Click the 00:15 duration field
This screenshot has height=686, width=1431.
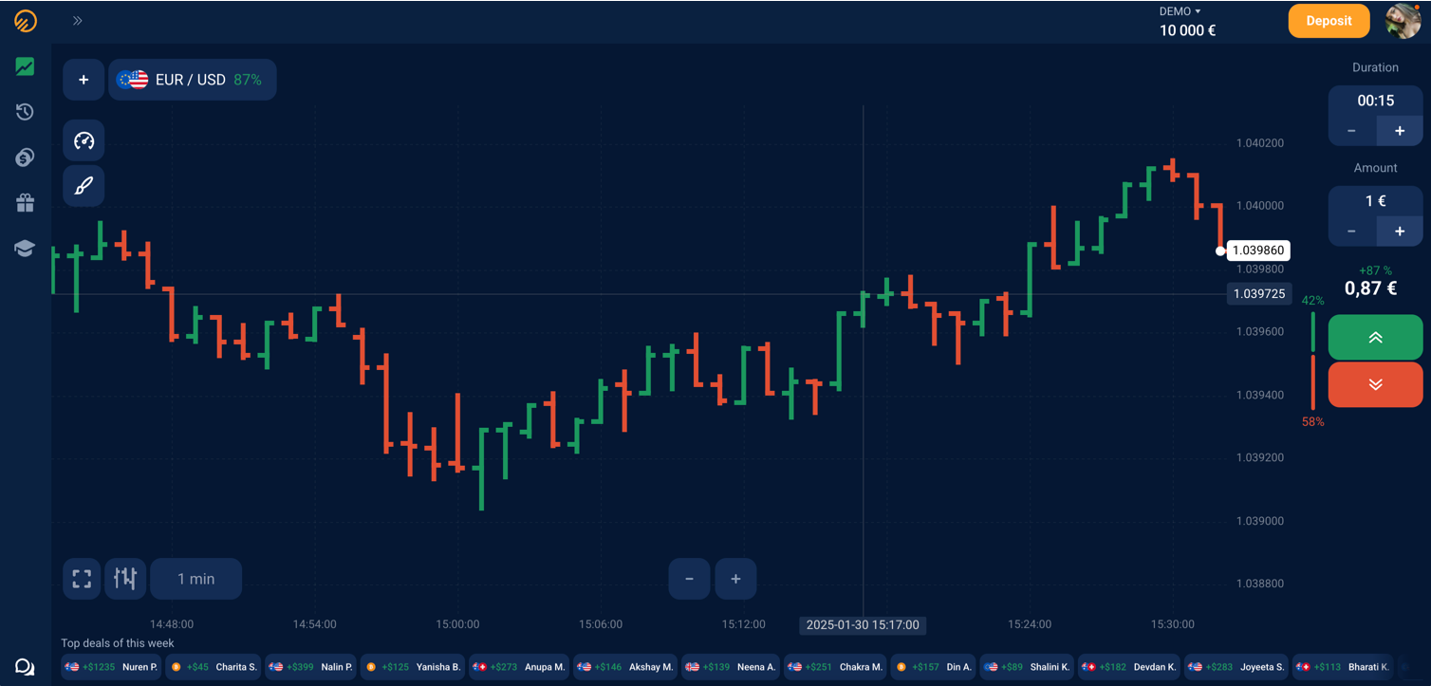click(x=1375, y=100)
